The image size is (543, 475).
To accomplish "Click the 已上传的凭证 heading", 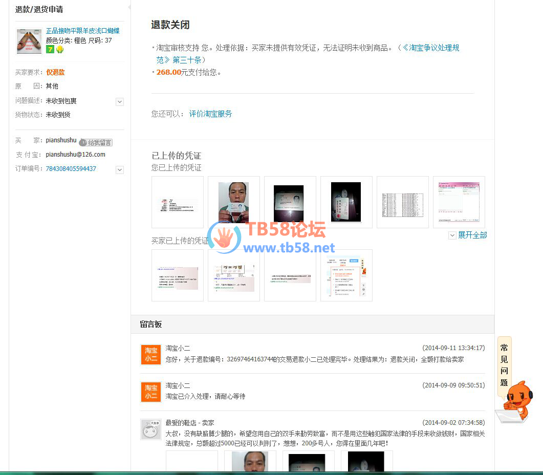I will 177,156.
